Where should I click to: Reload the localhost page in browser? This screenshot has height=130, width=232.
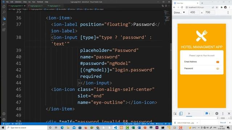[x=182, y=7]
